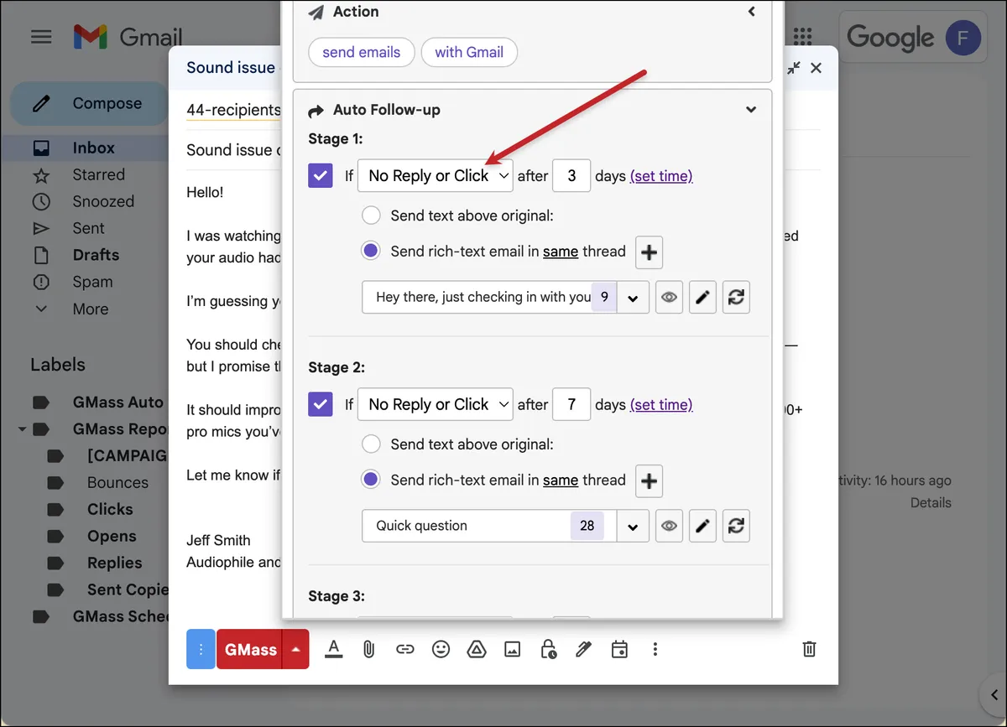Open the Google apps grid icon
1007x727 pixels.
pyautogui.click(x=803, y=37)
